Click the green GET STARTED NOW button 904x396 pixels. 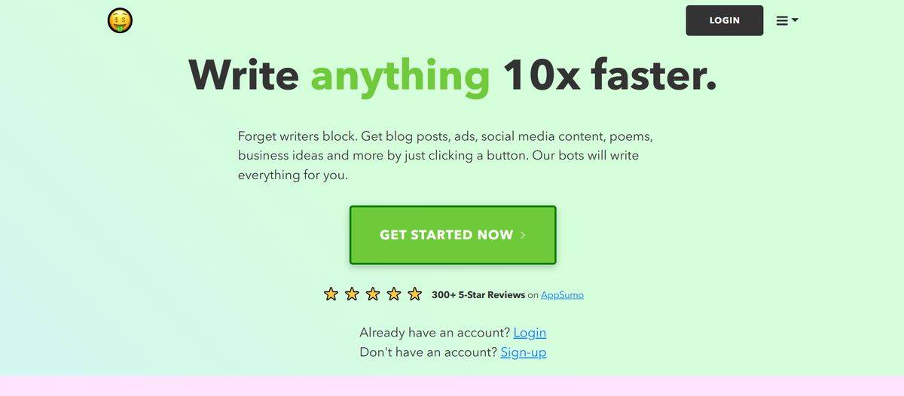(x=453, y=235)
